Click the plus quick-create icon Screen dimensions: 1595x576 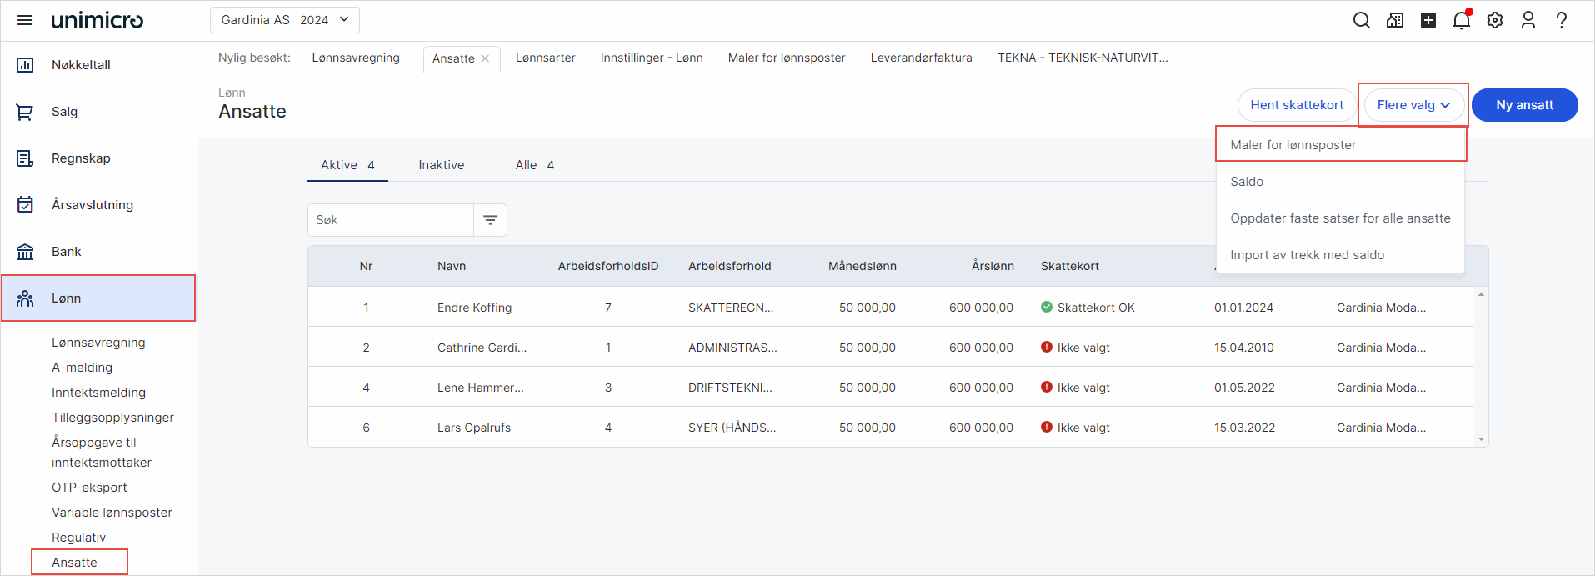tap(1428, 20)
